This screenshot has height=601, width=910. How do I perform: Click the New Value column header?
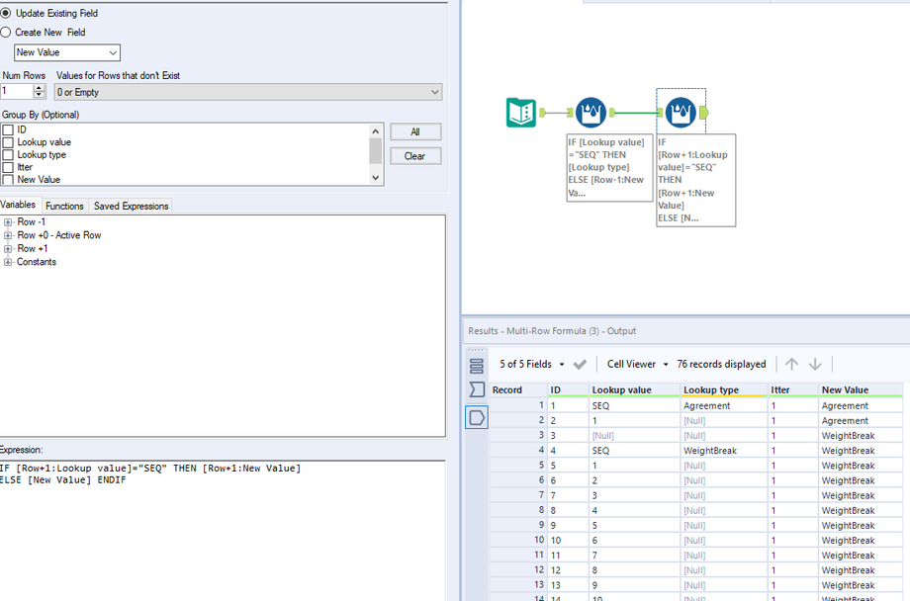coord(861,390)
